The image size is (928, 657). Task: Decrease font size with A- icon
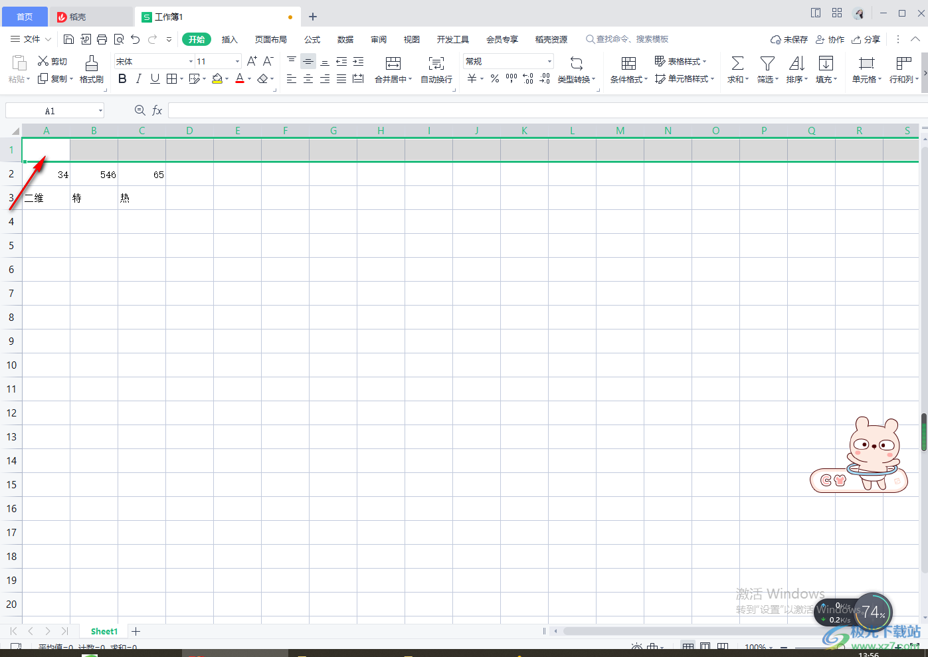point(268,61)
